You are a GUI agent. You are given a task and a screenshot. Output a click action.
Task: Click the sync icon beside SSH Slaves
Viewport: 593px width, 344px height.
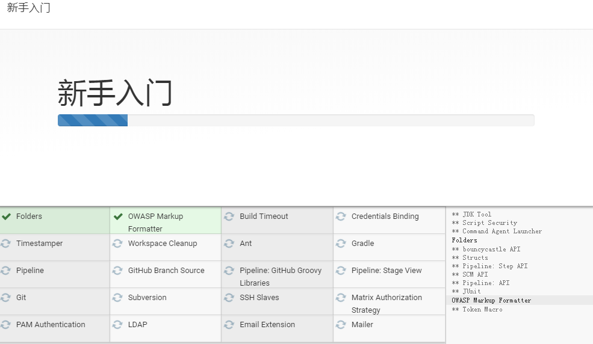tap(229, 298)
